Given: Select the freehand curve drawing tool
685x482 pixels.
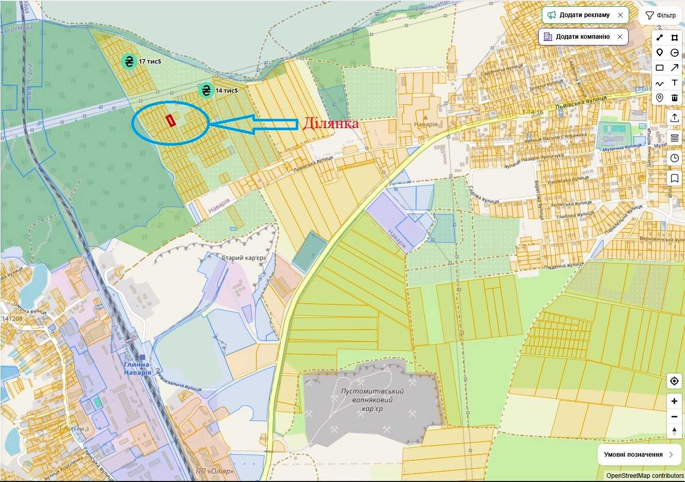Looking at the screenshot, I should coord(660,83).
